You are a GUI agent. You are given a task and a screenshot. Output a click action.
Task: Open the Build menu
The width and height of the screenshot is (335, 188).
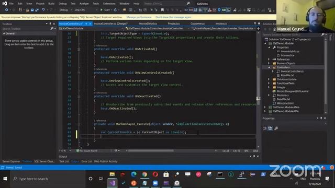click(x=51, y=4)
